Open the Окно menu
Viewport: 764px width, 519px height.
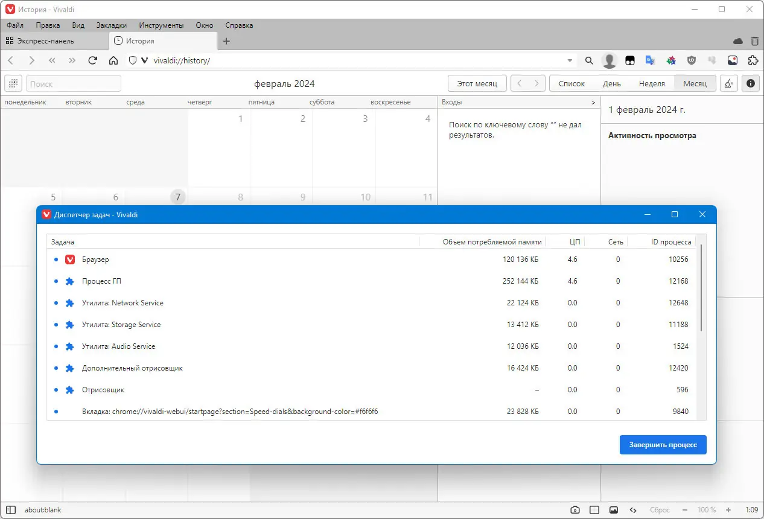205,25
